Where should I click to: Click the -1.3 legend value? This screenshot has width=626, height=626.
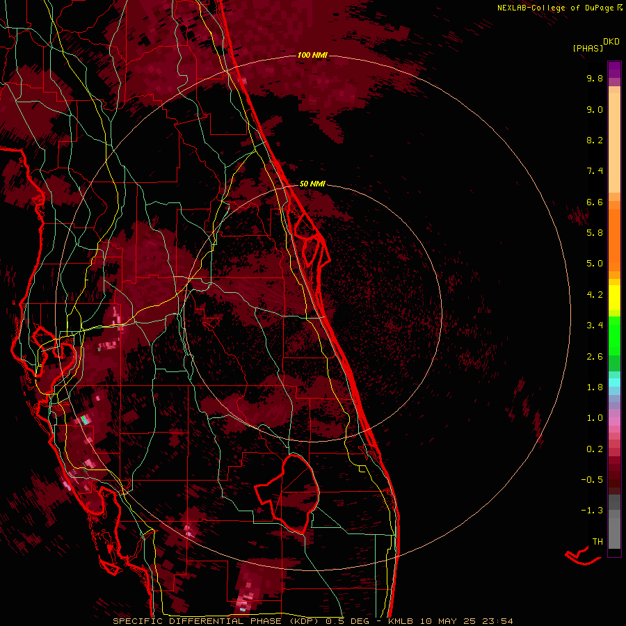click(x=592, y=511)
